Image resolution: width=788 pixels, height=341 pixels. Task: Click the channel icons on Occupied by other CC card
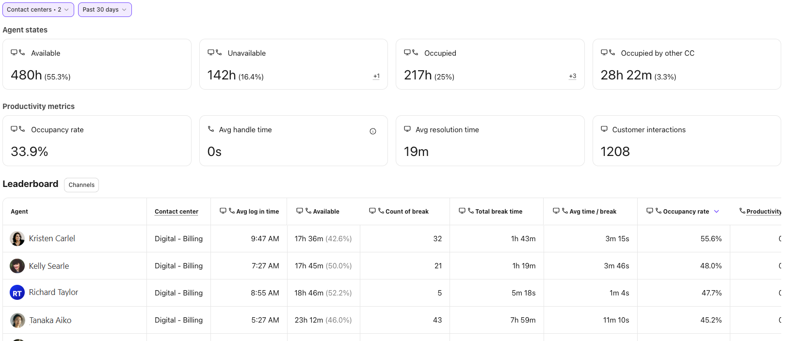pyautogui.click(x=608, y=52)
